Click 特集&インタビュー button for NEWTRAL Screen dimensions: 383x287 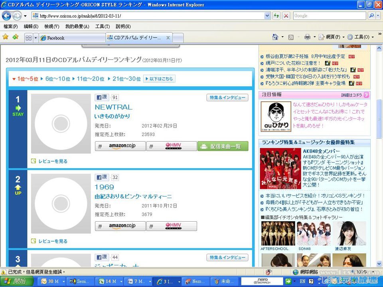pyautogui.click(x=227, y=98)
